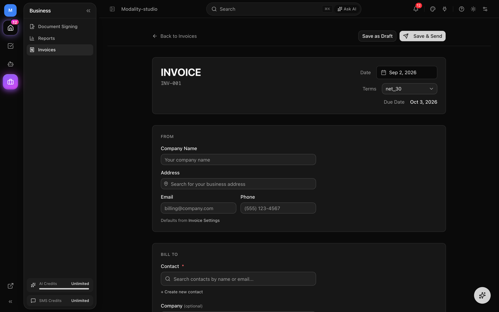Click the Modality-studio breadcrumb title
The height and width of the screenshot is (312, 499).
139,9
